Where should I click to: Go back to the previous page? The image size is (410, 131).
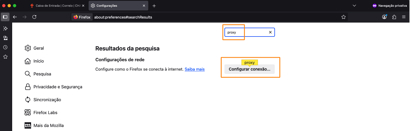pyautogui.click(x=15, y=17)
